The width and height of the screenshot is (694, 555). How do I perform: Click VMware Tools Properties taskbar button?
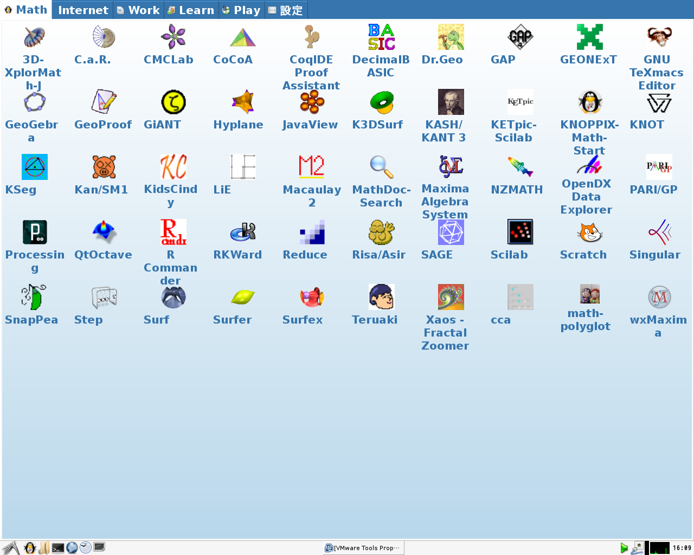[x=363, y=548]
